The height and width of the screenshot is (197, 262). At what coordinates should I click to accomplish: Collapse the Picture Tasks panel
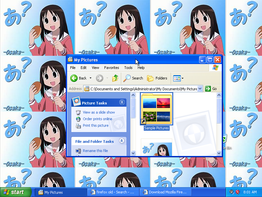pos(122,102)
